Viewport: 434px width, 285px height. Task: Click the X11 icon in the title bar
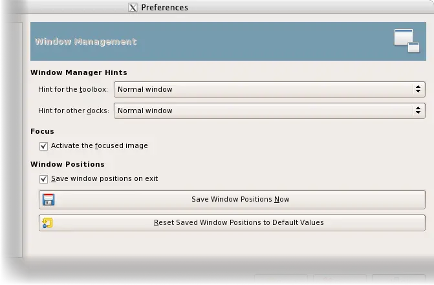point(133,8)
